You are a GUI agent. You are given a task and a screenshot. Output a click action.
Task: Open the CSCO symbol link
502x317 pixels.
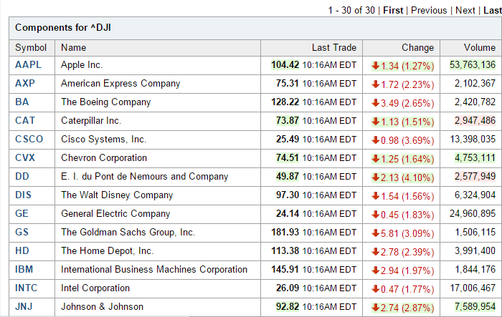[29, 139]
